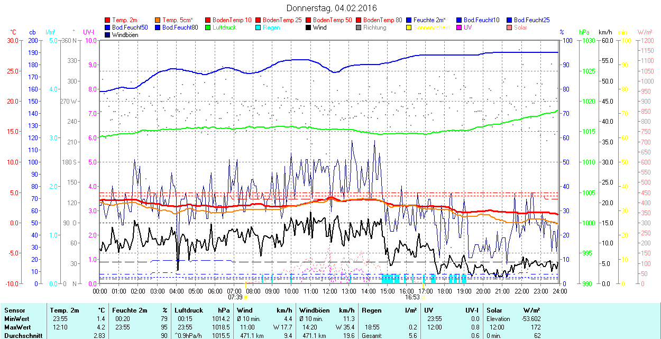Click the magenta UV legend swatch
Viewport: 661px width, 339px height.
460,28
